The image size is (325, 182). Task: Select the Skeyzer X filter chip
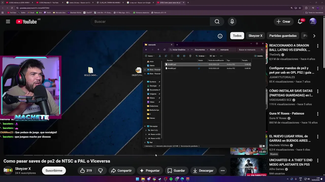(x=255, y=36)
